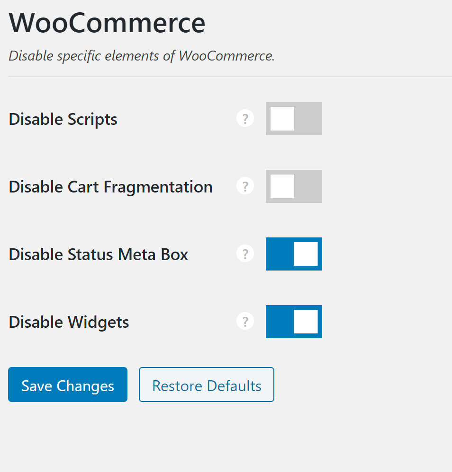Click blue track of Status Meta Box switch
This screenshot has height=472, width=452.
pyautogui.click(x=279, y=254)
